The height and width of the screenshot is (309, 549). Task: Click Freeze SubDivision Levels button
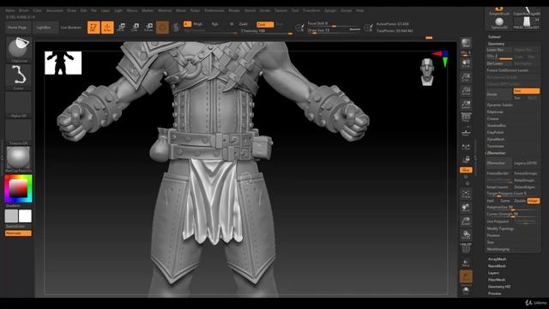(507, 70)
